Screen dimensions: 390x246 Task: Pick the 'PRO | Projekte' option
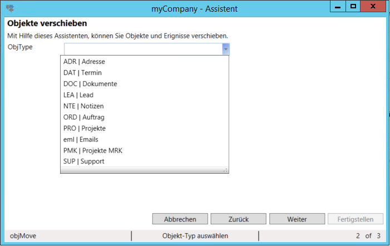pyautogui.click(x=85, y=128)
